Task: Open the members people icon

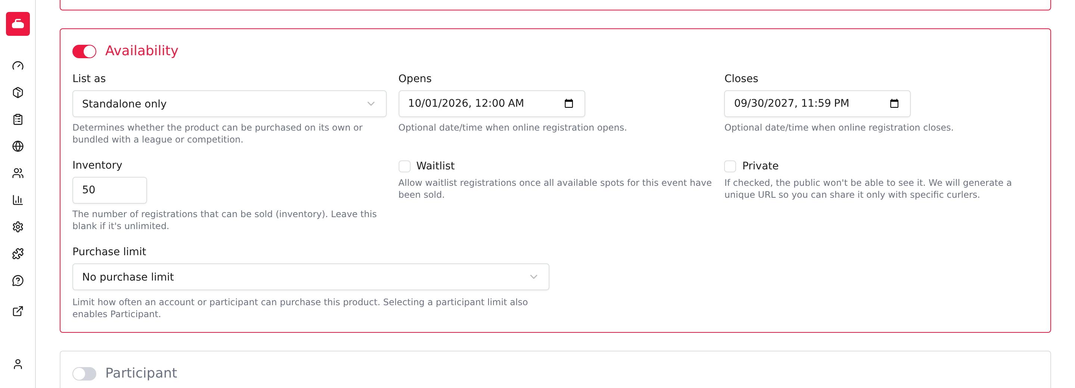Action: pos(18,173)
